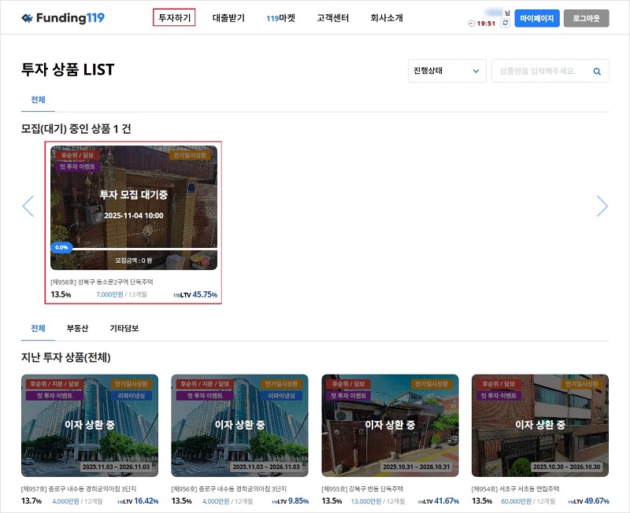Click the 2025.10.31 ~ 2026.10.31 date label
The width and height of the screenshot is (630, 513).
coord(417,467)
